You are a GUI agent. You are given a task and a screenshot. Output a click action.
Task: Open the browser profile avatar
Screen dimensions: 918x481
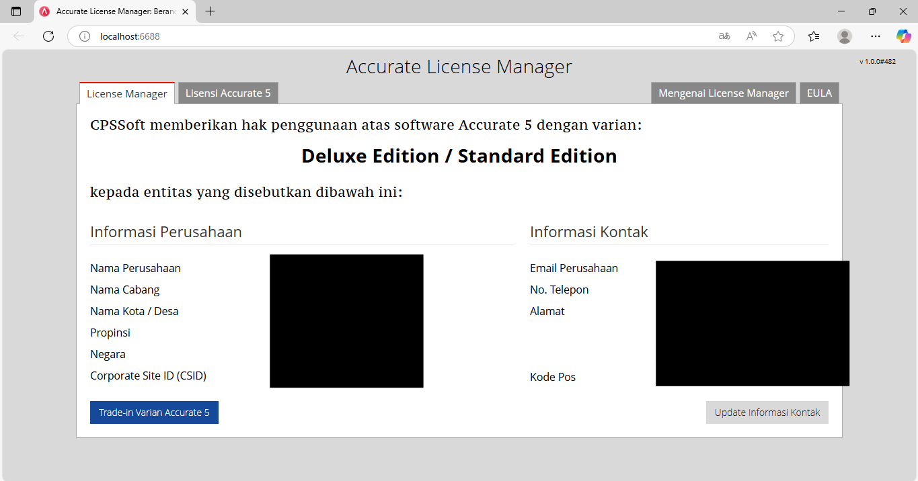(845, 36)
